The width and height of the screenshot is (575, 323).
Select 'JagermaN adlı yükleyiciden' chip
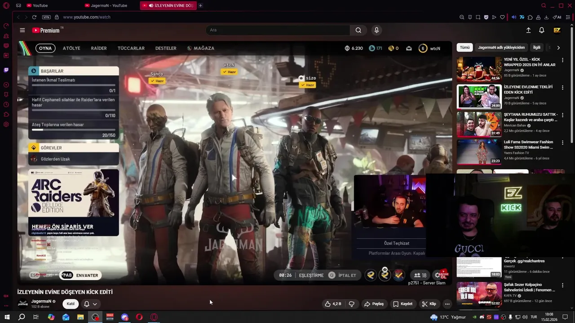(x=501, y=48)
